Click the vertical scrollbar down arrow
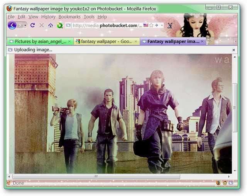Screen dimensions: 247x196 click(235, 171)
